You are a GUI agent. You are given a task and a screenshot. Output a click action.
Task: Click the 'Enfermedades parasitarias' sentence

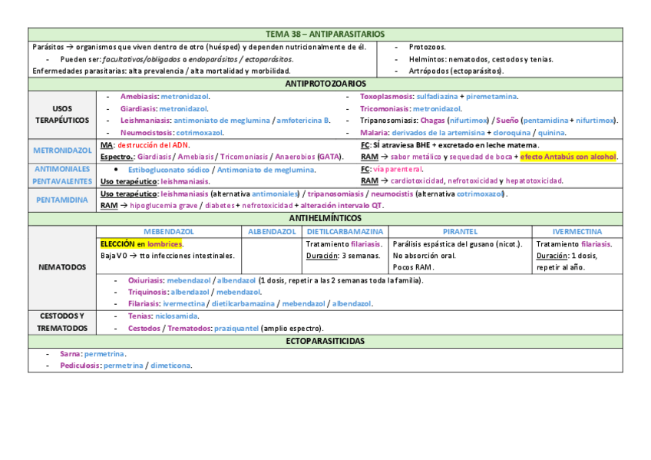(161, 71)
